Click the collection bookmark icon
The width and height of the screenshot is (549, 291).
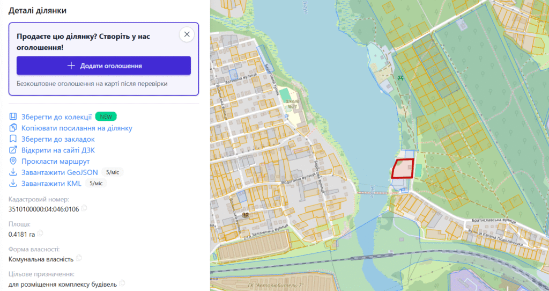click(x=13, y=117)
